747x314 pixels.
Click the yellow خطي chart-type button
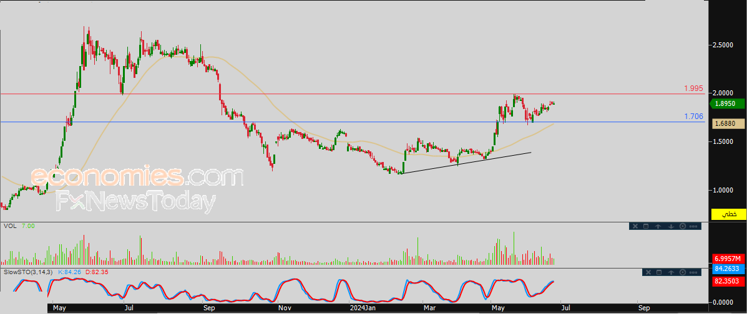728,214
